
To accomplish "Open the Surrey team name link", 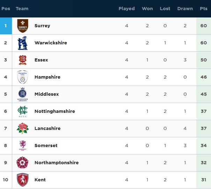I will click(42, 26).
